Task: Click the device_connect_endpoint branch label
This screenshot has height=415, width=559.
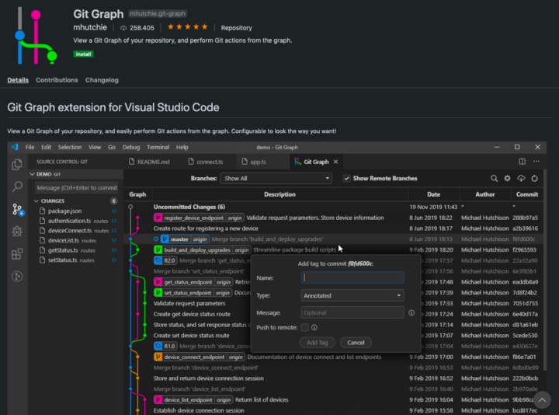Action: [x=194, y=357]
